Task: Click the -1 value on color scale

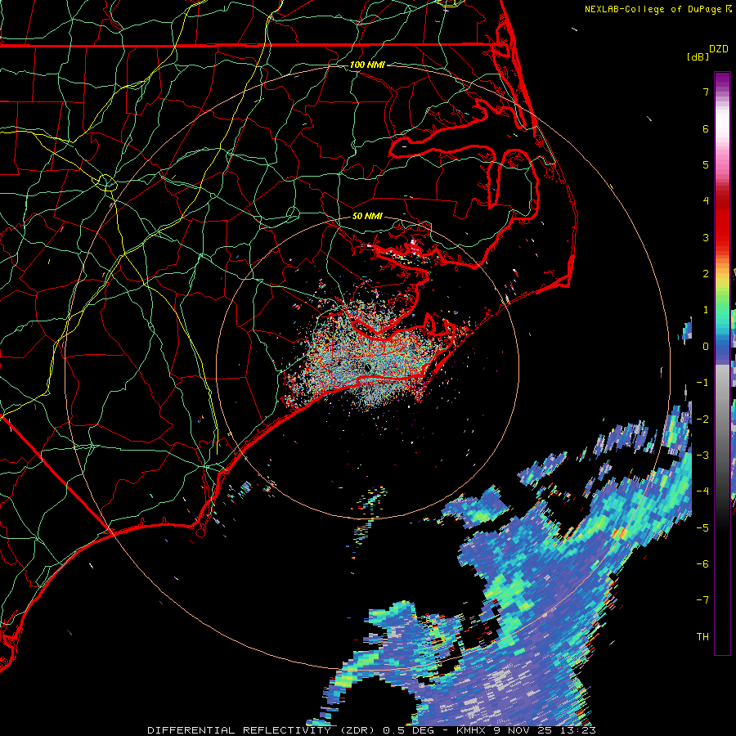Action: tap(702, 383)
